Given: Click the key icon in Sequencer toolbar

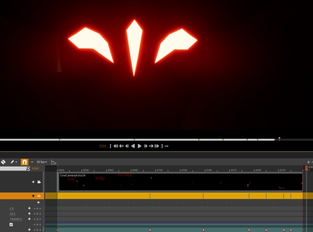Looking at the screenshot, I should pos(3,162).
